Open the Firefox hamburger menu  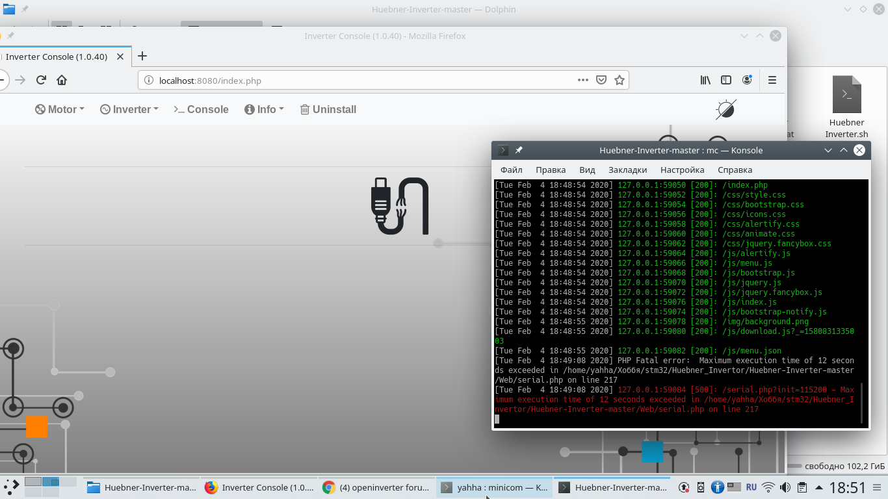(x=772, y=80)
